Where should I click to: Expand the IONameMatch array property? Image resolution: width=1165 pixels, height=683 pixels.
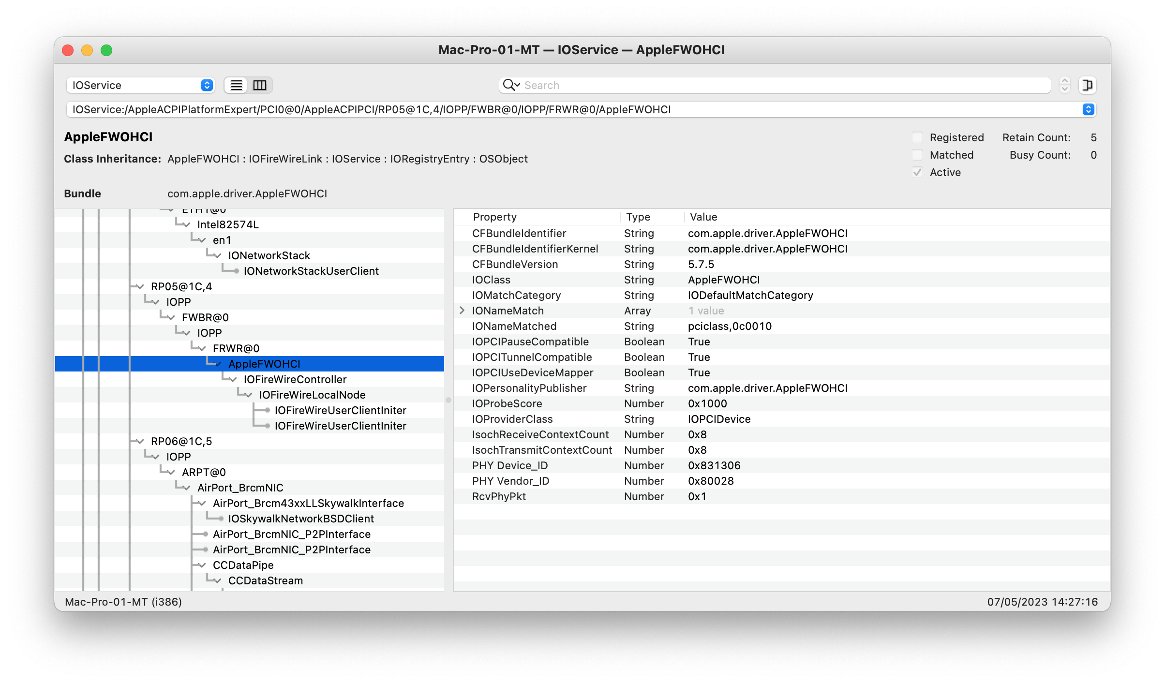pos(461,311)
